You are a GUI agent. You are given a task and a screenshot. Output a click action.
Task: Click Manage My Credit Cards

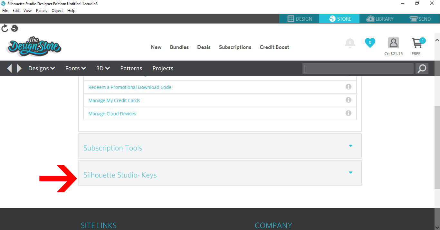click(x=114, y=101)
